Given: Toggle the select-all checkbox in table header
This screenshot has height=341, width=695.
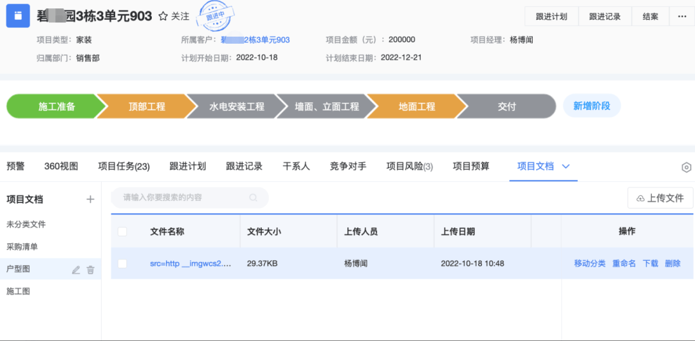Looking at the screenshot, I should (122, 232).
